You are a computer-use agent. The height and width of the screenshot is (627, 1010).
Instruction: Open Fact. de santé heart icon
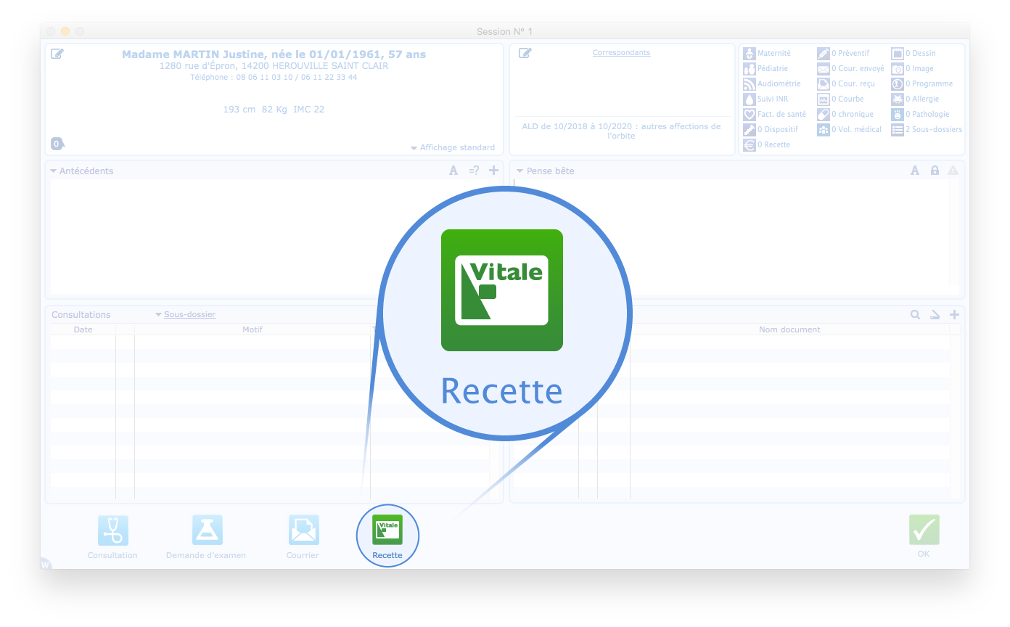pos(775,114)
